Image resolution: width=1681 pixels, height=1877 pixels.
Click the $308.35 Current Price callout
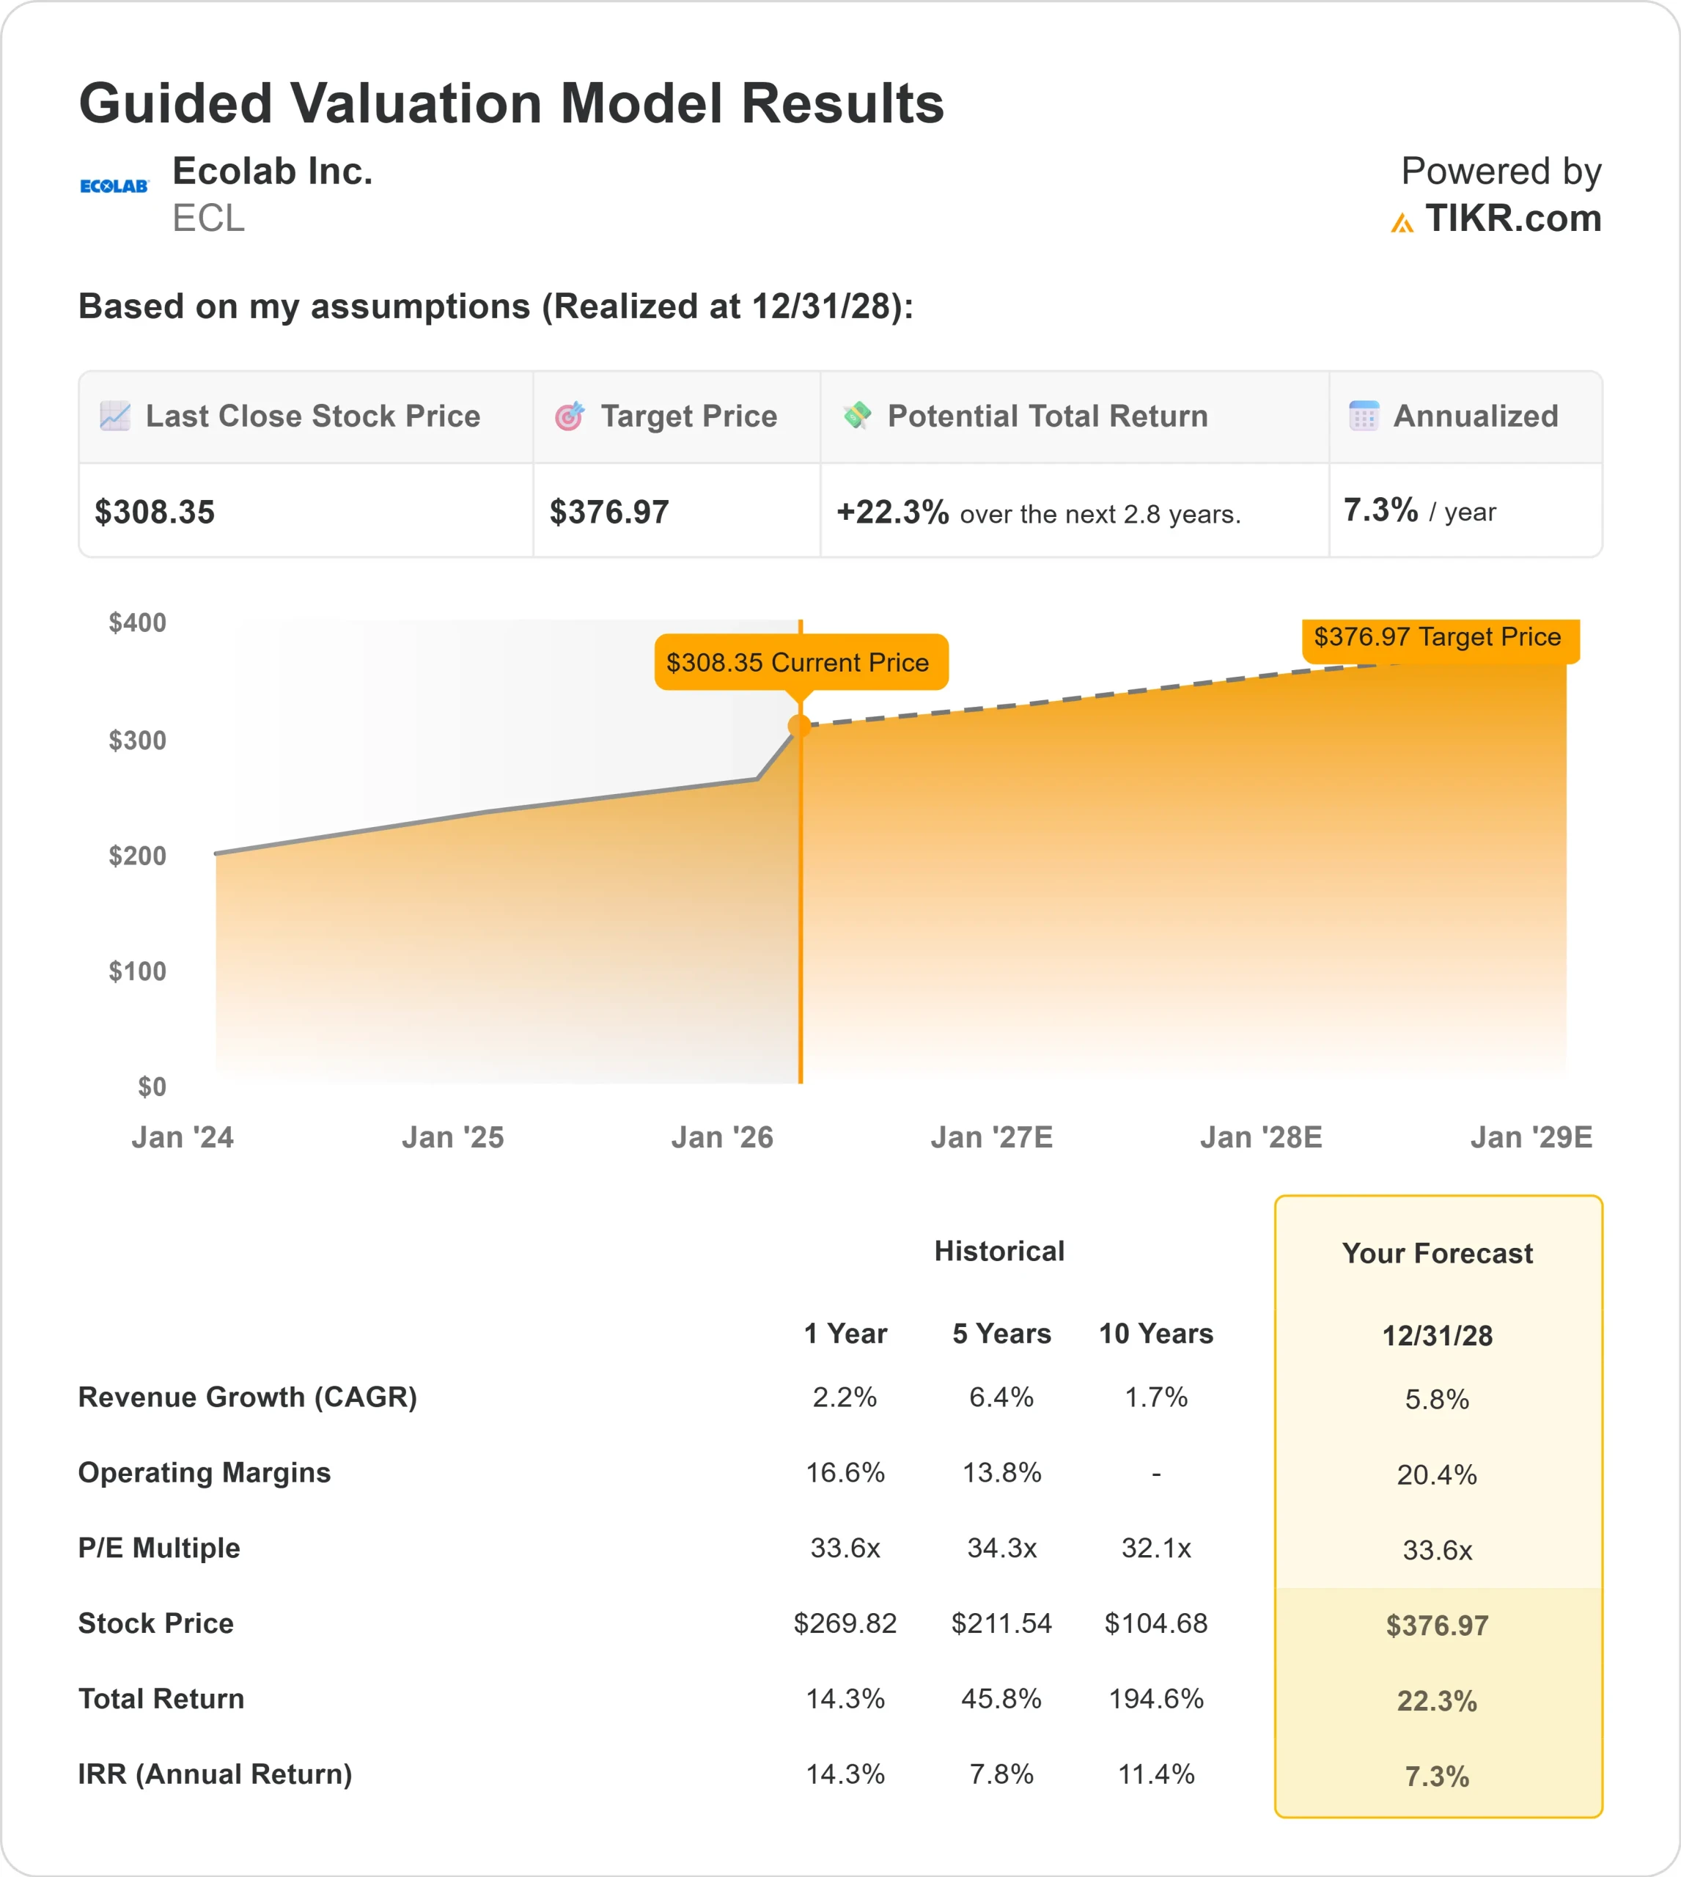tap(800, 664)
